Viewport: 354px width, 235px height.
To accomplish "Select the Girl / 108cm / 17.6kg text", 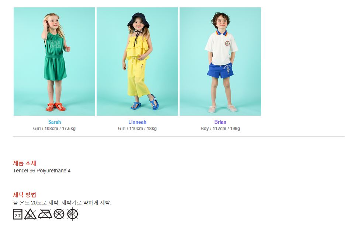I will [54, 129].
